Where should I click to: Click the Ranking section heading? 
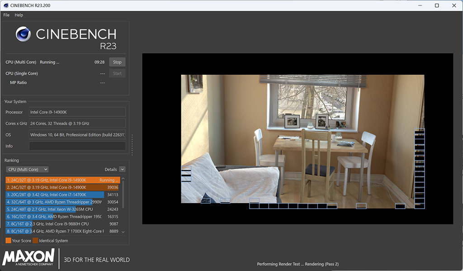(11, 160)
